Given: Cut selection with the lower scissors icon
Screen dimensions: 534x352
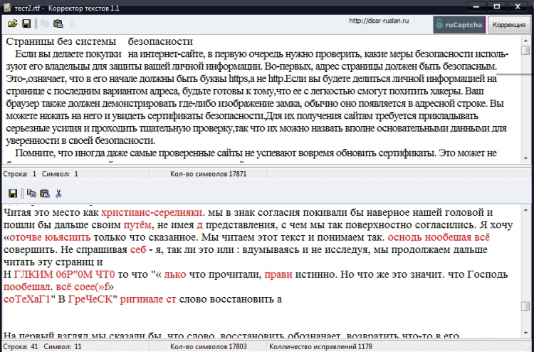Looking at the screenshot, I should (x=58, y=193).
